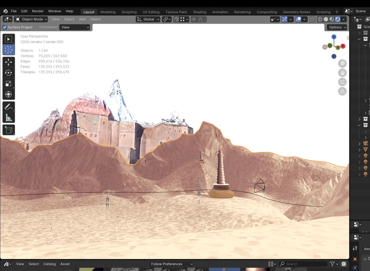The height and width of the screenshot is (271, 370).
Task: Open snapping settings dropdown
Action: (184, 19)
